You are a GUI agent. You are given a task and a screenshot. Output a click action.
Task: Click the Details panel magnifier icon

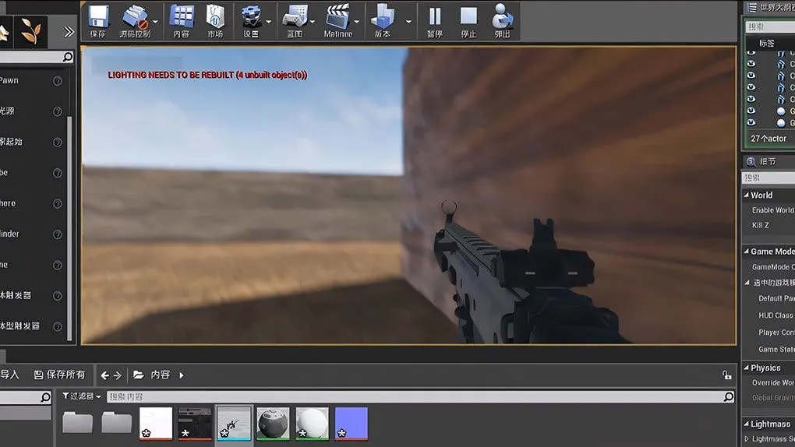tap(751, 162)
